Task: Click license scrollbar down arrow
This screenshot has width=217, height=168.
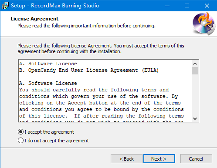Action: pyautogui.click(x=195, y=119)
